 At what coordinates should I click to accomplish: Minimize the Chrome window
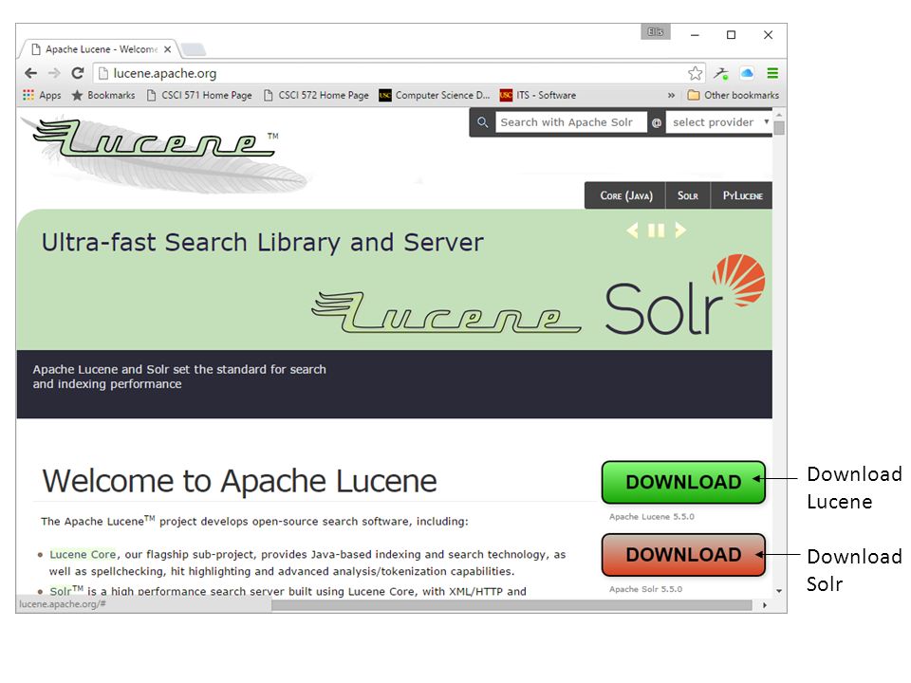695,35
